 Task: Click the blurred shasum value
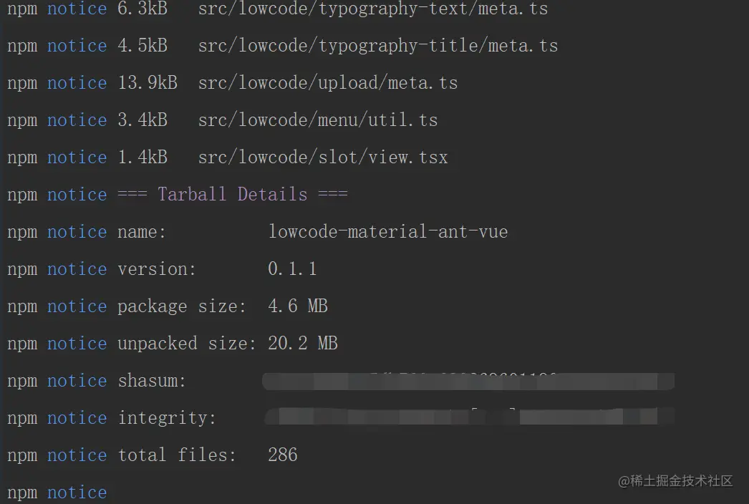[x=468, y=382]
